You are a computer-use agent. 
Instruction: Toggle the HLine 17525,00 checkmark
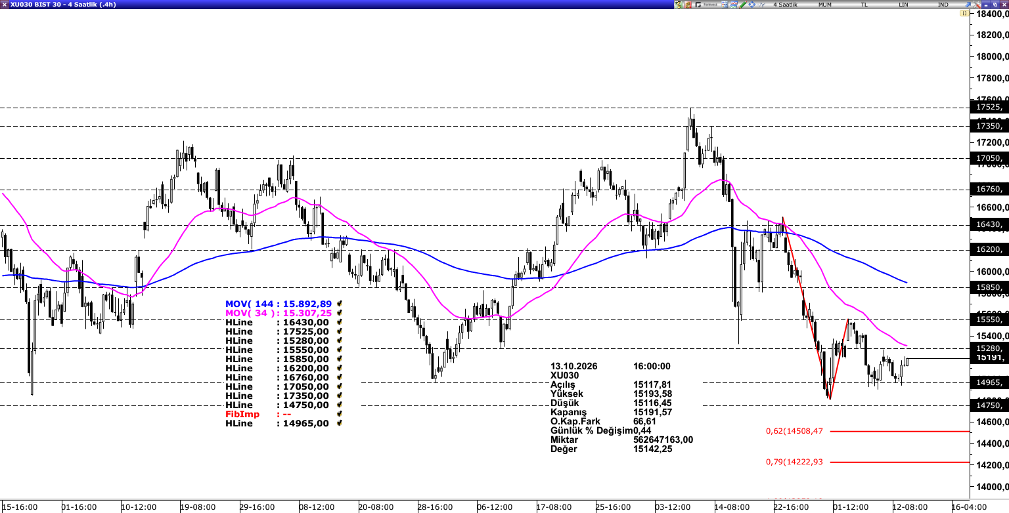[x=339, y=331]
